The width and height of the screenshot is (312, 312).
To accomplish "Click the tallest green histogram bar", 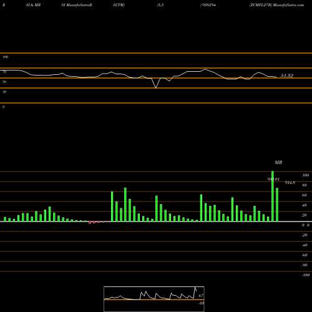I will click(273, 196).
